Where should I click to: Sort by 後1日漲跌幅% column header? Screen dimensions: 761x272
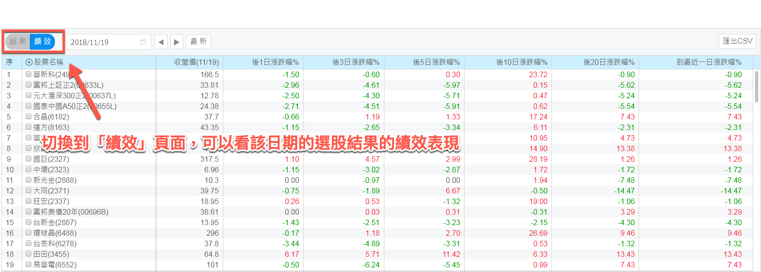[x=263, y=62]
